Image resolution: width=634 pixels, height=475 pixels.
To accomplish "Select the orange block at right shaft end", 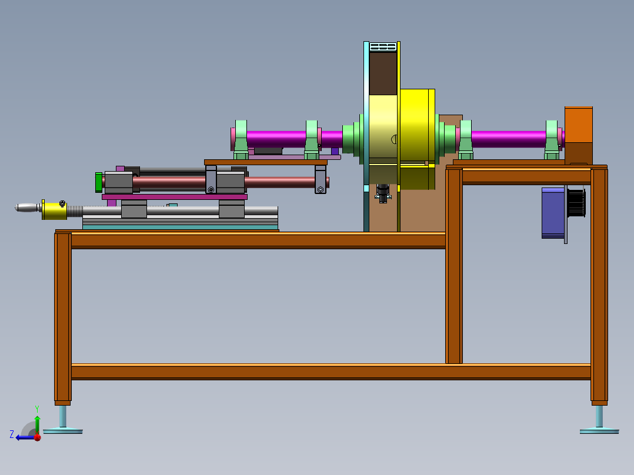I will point(579,135).
